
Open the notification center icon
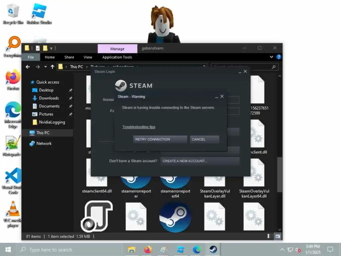(330, 249)
